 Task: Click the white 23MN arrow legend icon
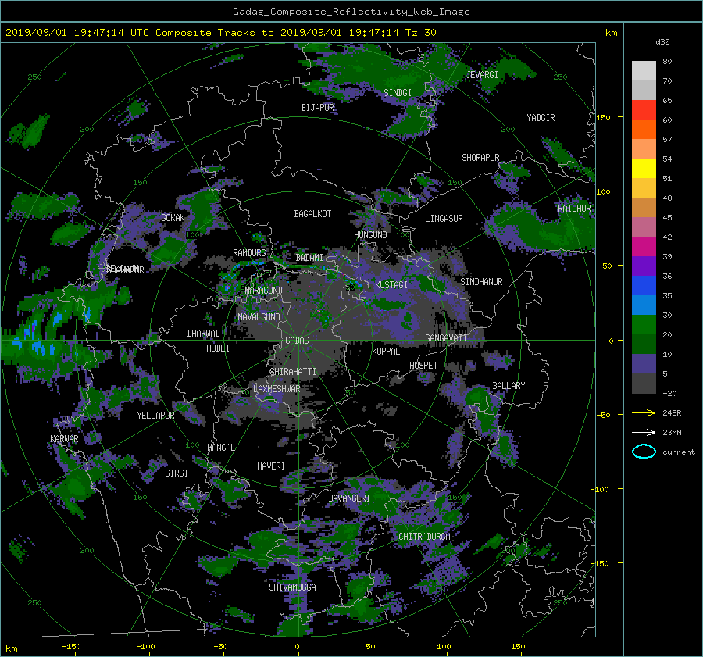[644, 432]
